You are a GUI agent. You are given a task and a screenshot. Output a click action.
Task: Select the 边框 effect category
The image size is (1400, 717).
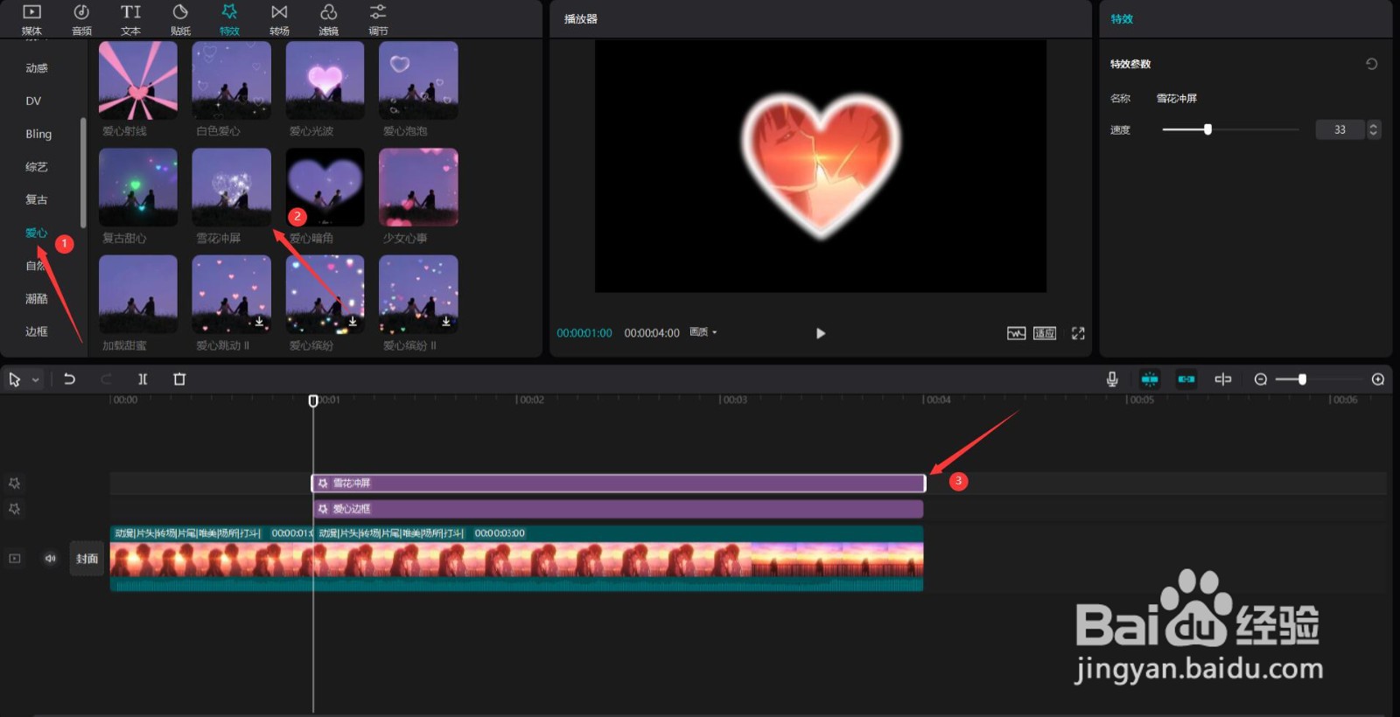[x=37, y=331]
